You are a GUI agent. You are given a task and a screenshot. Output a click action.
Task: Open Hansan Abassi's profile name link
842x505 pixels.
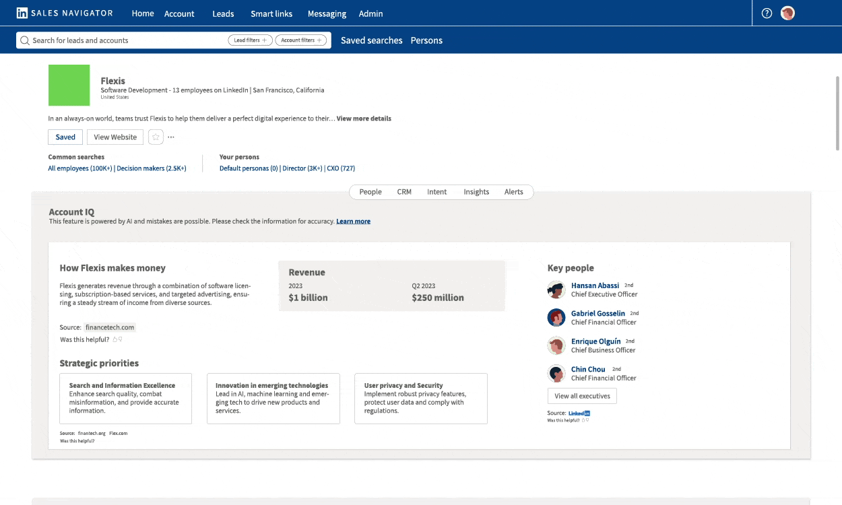(x=595, y=285)
